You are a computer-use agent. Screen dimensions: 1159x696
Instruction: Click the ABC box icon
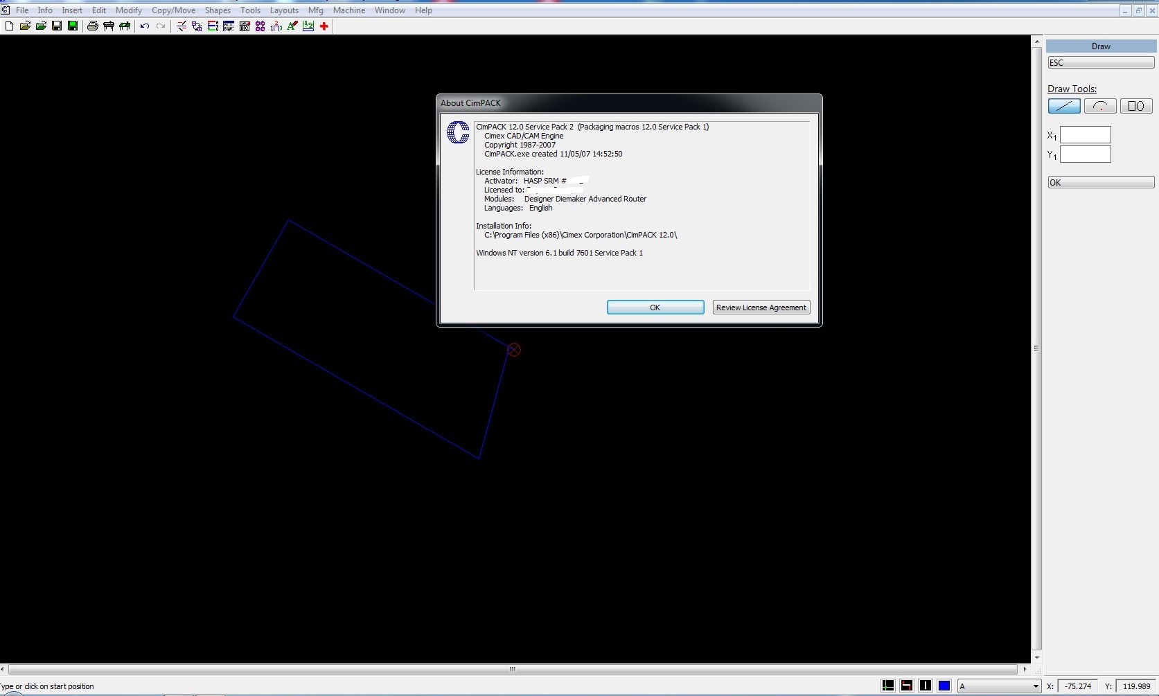click(245, 26)
